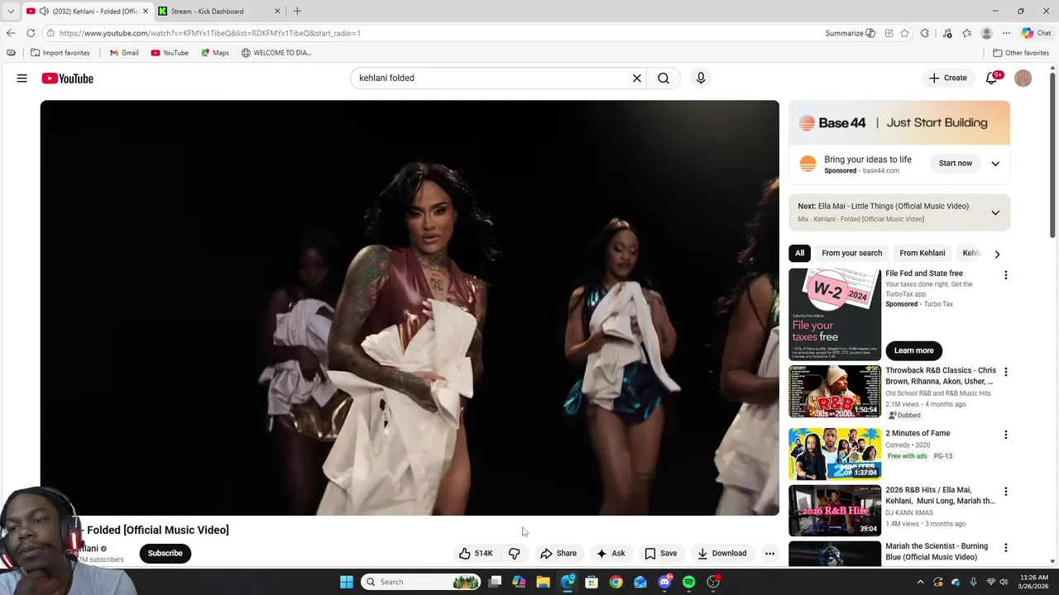Open the YouTube account avatar menu

coord(1023,78)
